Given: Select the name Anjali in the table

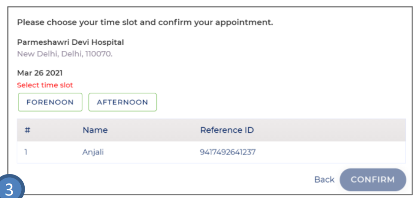Looking at the screenshot, I should tap(93, 152).
